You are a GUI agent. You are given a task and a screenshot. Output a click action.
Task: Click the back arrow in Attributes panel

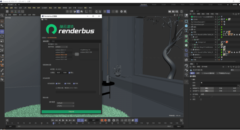click(223, 67)
